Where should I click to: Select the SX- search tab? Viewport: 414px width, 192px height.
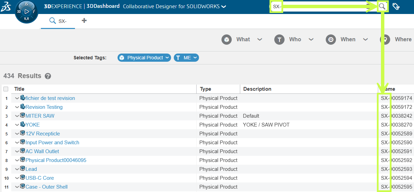point(58,21)
